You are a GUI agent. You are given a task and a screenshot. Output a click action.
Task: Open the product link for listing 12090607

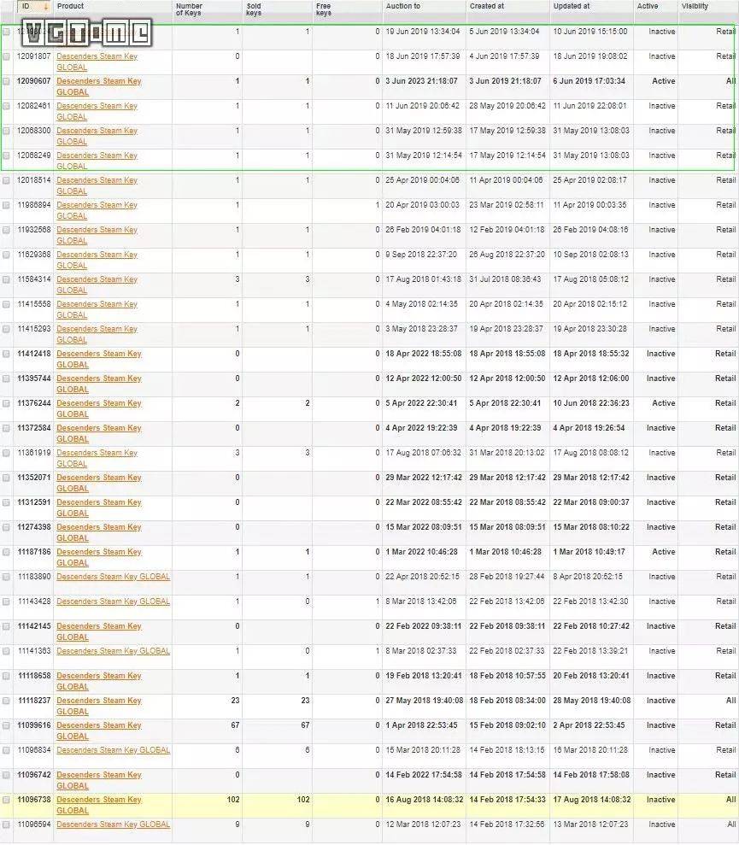coord(98,82)
